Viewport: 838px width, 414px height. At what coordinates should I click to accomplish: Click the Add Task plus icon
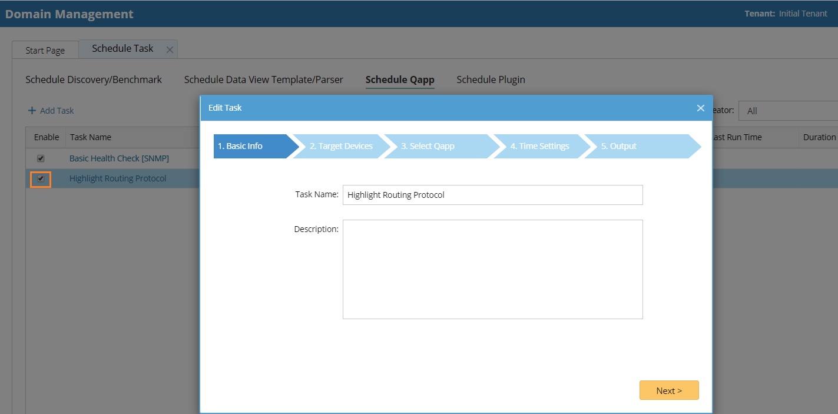pyautogui.click(x=32, y=111)
